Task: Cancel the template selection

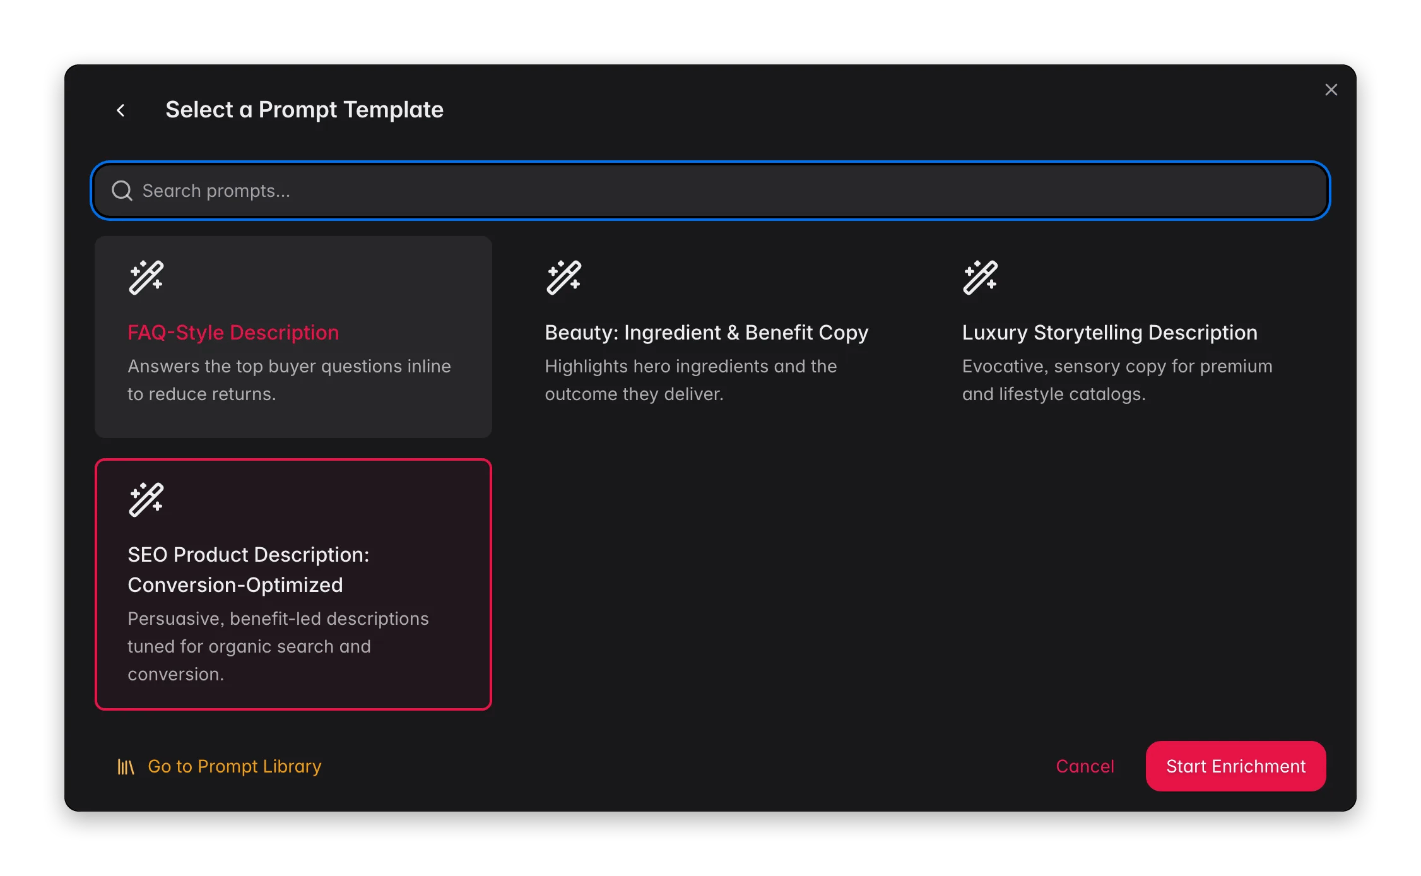Action: point(1085,766)
